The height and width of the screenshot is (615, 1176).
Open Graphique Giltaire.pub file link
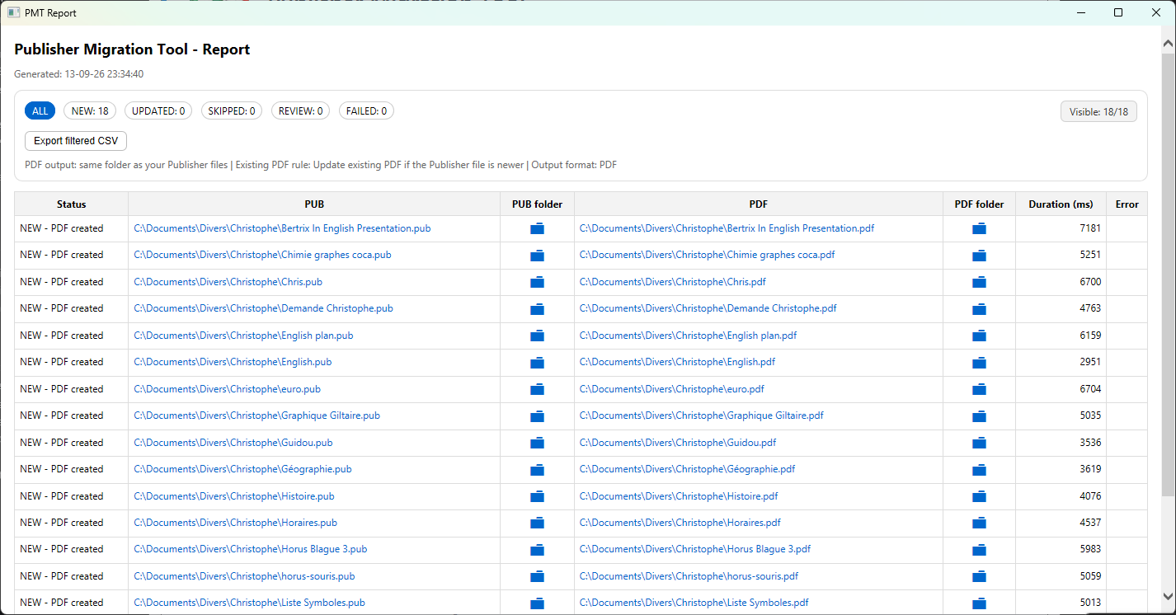[x=256, y=415]
